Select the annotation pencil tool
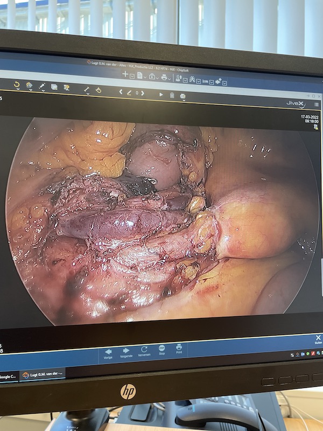The width and height of the screenshot is (323, 431). pyautogui.click(x=42, y=86)
